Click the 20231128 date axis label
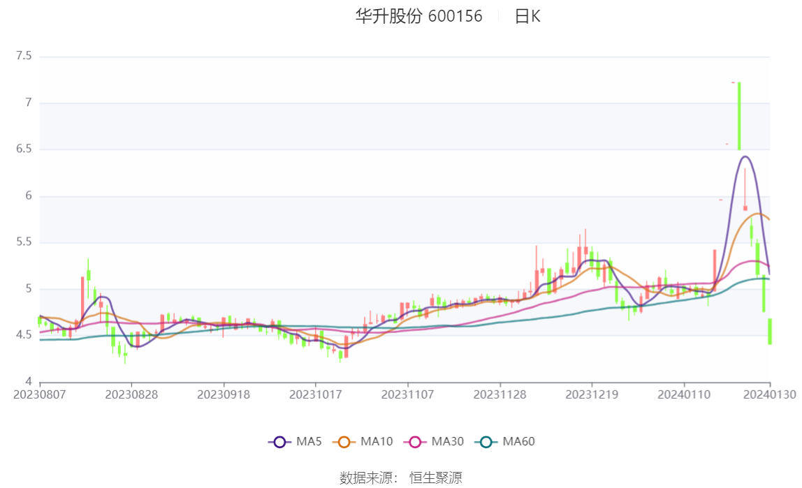Image resolution: width=802 pixels, height=488 pixels. (x=500, y=394)
